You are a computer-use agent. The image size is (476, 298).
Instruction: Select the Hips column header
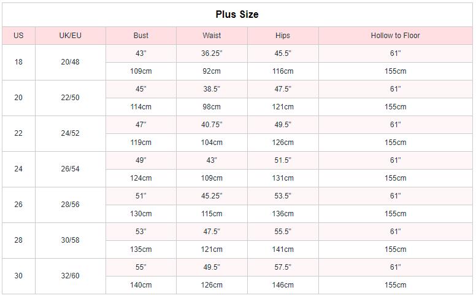pyautogui.click(x=283, y=36)
